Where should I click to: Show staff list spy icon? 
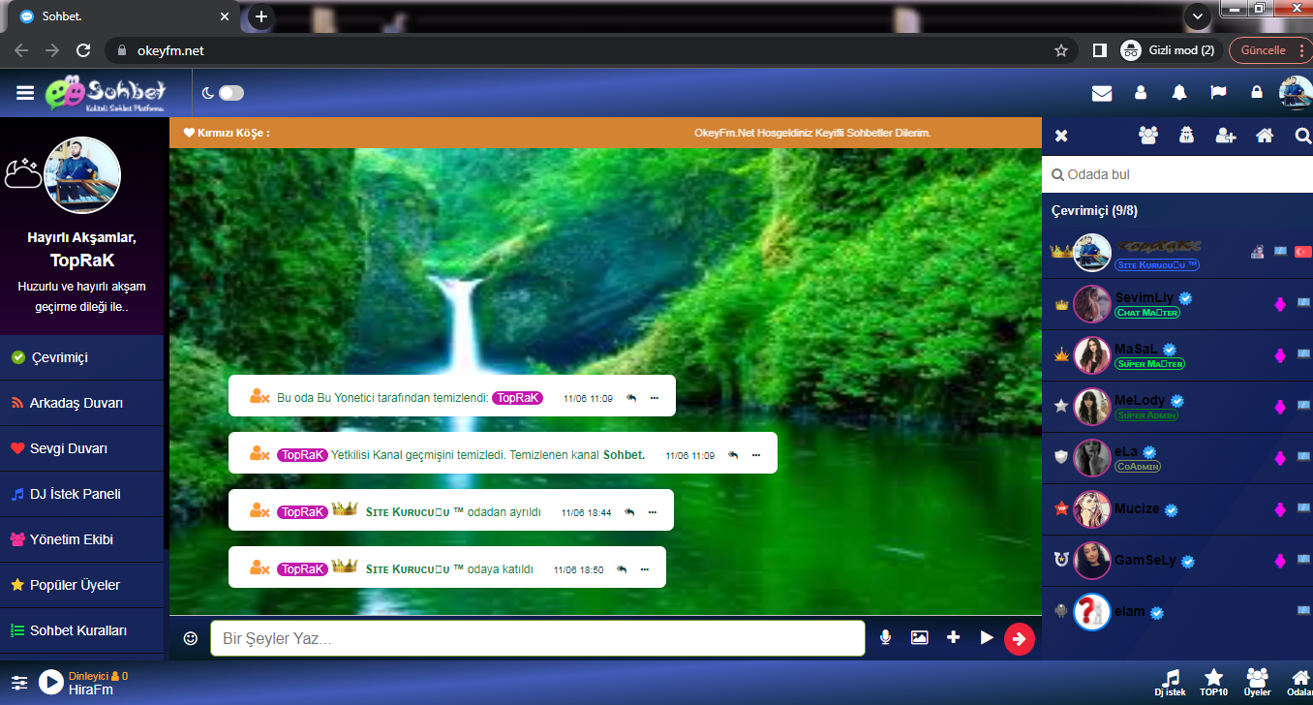(x=1186, y=136)
